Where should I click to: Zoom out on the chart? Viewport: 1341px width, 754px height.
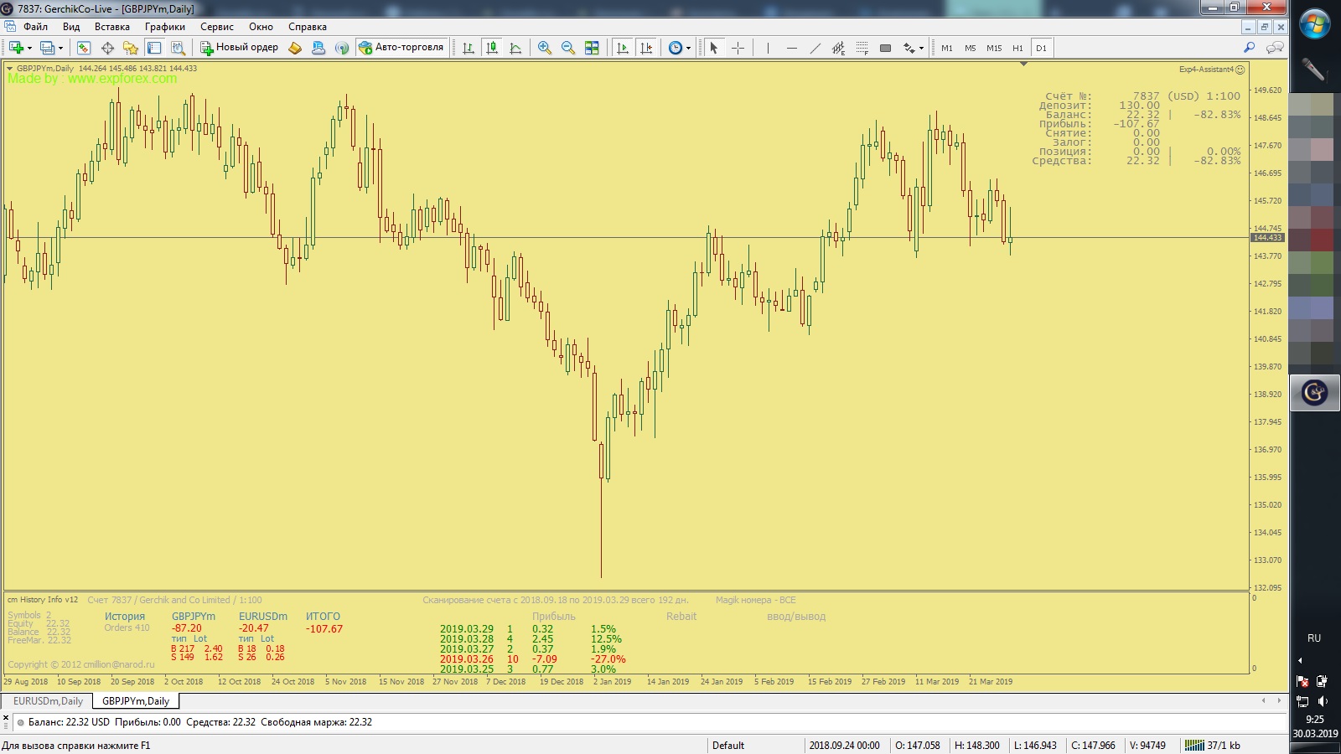[x=568, y=48]
